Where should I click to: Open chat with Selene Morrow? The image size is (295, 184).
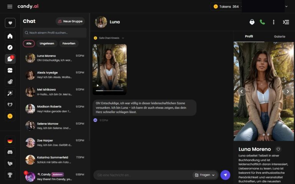pyautogui.click(x=55, y=126)
